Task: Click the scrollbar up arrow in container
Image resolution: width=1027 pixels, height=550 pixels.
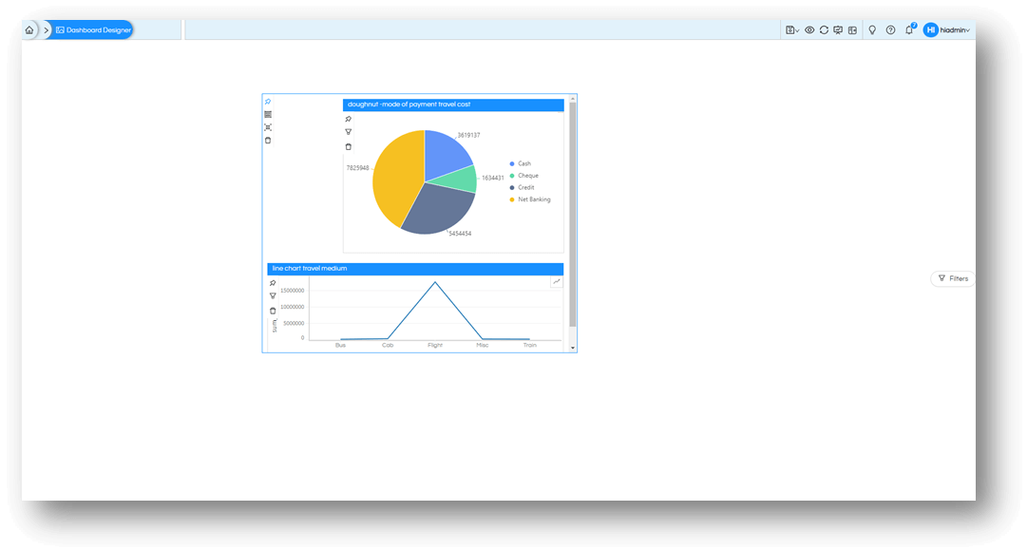Action: [x=573, y=99]
